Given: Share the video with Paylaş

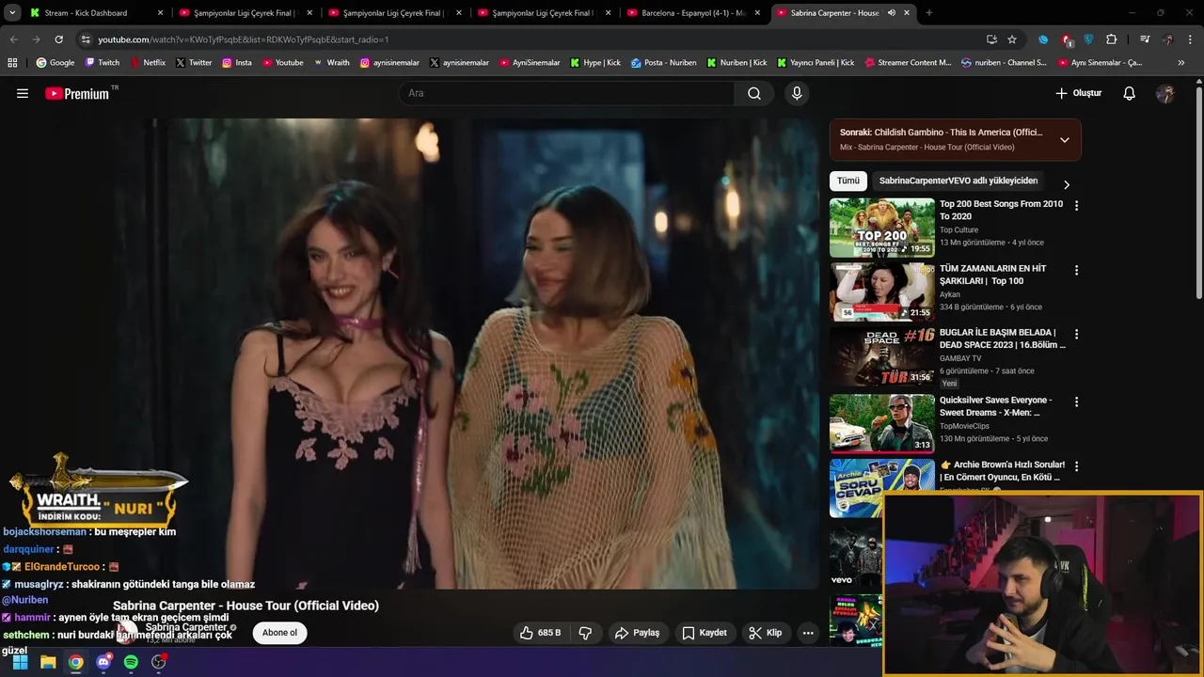Looking at the screenshot, I should tap(637, 633).
